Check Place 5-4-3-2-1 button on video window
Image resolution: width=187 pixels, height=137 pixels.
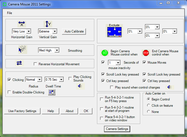[102, 119]
